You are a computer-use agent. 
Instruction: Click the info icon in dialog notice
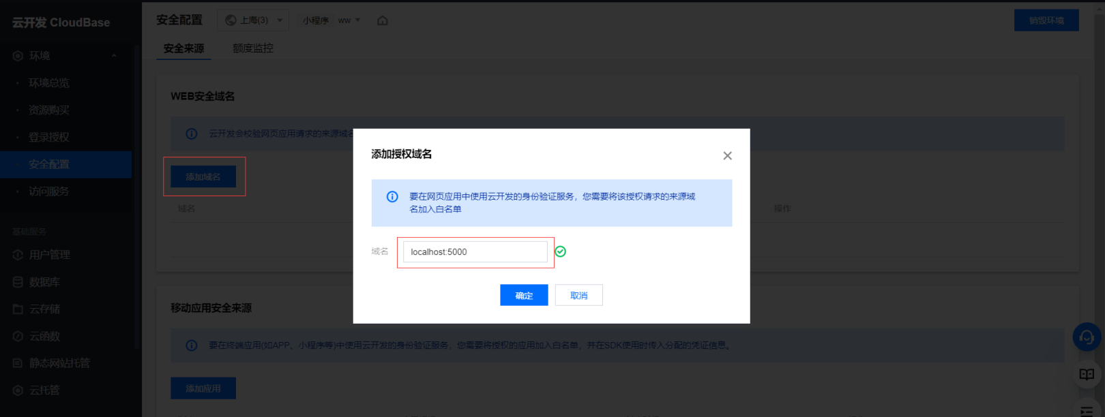click(392, 196)
